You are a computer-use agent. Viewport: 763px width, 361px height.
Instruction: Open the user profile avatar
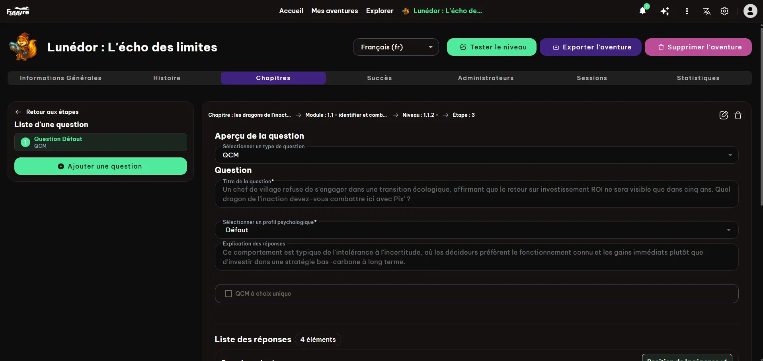point(750,11)
